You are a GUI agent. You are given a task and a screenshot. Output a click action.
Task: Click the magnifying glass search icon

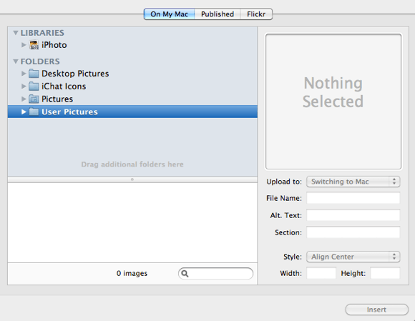pos(185,274)
